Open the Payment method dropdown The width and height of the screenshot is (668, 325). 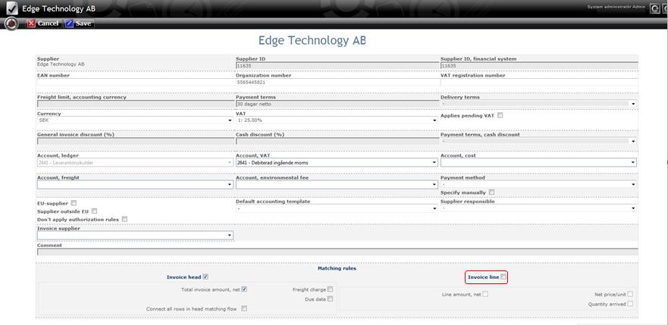click(538, 185)
